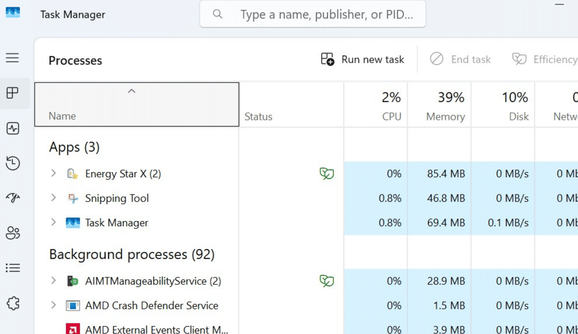Click the 0.1 MB/s disk value

(x=508, y=223)
